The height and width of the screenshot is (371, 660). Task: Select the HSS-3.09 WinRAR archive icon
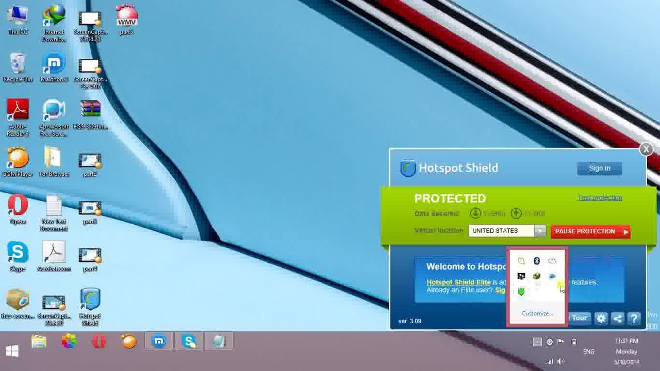pos(90,114)
